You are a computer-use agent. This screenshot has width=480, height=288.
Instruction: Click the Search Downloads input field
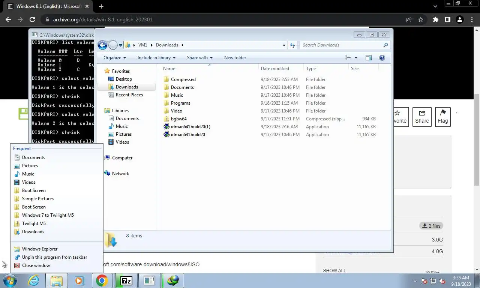[x=341, y=45]
